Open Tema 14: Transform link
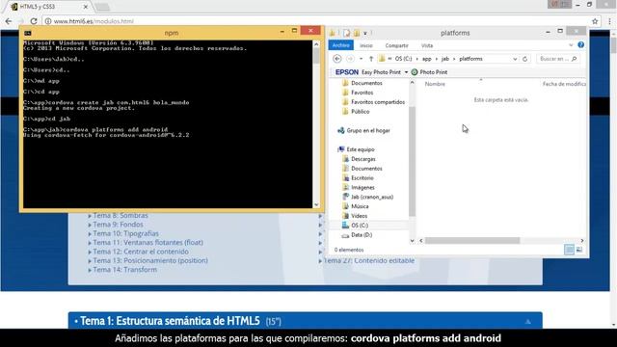The width and height of the screenshot is (617, 347). pos(124,270)
